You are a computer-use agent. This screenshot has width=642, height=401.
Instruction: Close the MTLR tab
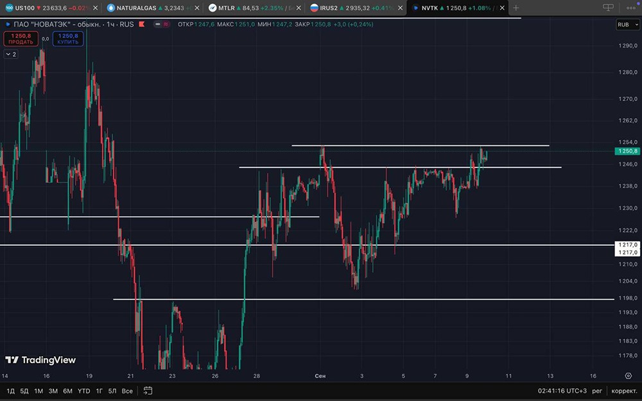[299, 8]
